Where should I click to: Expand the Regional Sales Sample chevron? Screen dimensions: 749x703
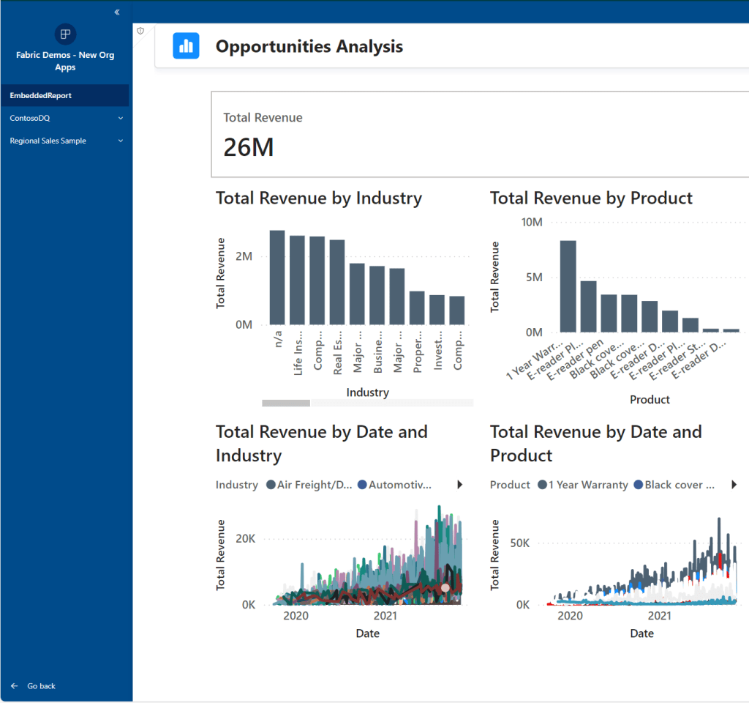tap(121, 141)
